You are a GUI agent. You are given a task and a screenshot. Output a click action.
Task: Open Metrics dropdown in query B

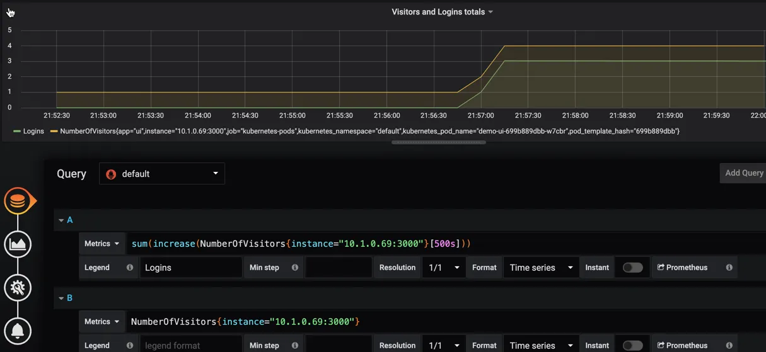[x=102, y=322]
